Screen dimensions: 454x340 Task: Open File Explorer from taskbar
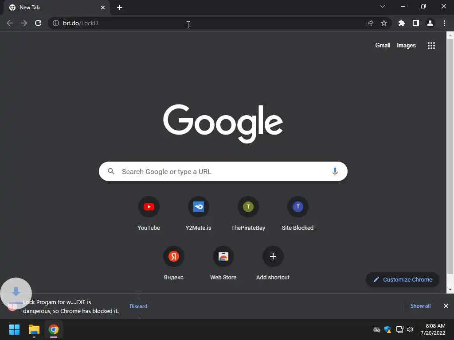pyautogui.click(x=34, y=329)
